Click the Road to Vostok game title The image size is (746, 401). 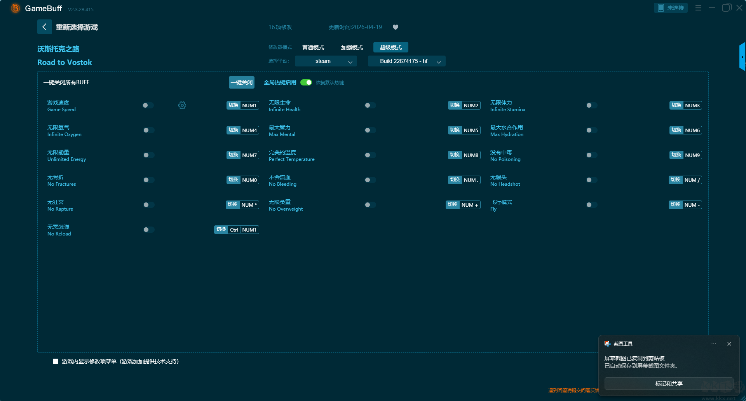click(64, 62)
